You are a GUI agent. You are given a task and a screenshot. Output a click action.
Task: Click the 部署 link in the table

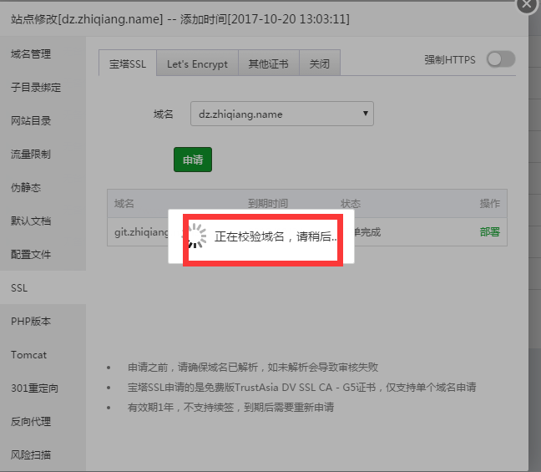pos(489,231)
